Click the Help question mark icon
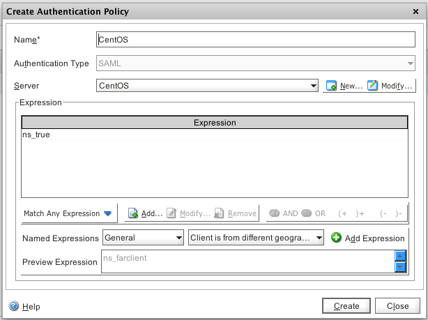Viewport: 428px width, 320px height. [13, 306]
